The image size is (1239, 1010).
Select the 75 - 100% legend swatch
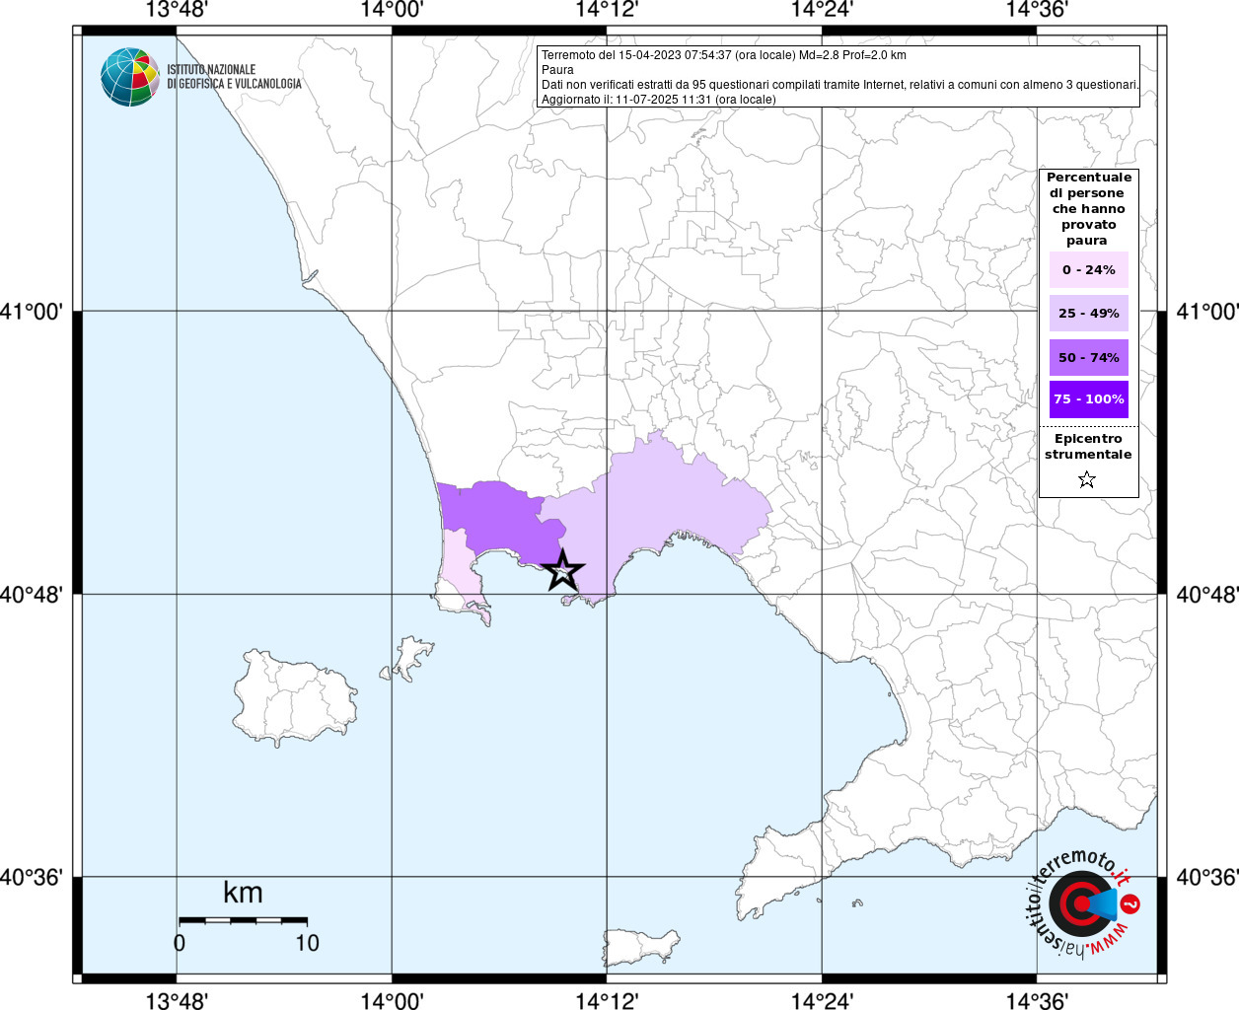(1088, 399)
